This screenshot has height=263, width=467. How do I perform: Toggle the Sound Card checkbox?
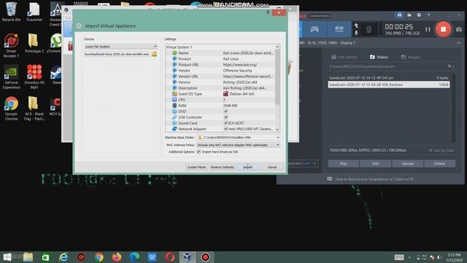tap(225, 123)
